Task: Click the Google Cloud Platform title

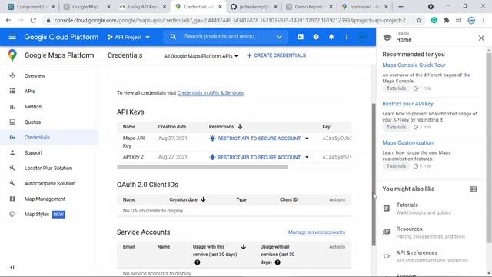Action: point(61,37)
